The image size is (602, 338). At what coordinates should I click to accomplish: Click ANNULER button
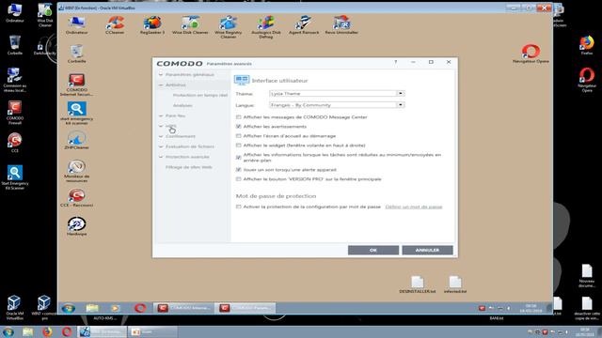click(x=427, y=250)
